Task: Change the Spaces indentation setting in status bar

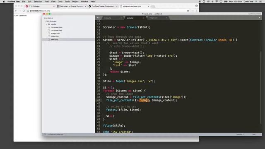Action: tap(240, 135)
